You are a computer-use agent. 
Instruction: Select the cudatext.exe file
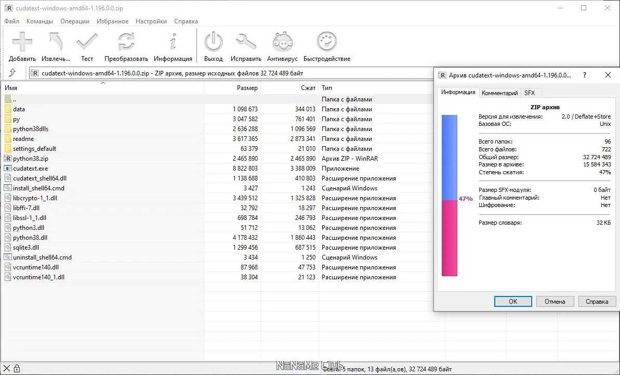[x=29, y=168]
